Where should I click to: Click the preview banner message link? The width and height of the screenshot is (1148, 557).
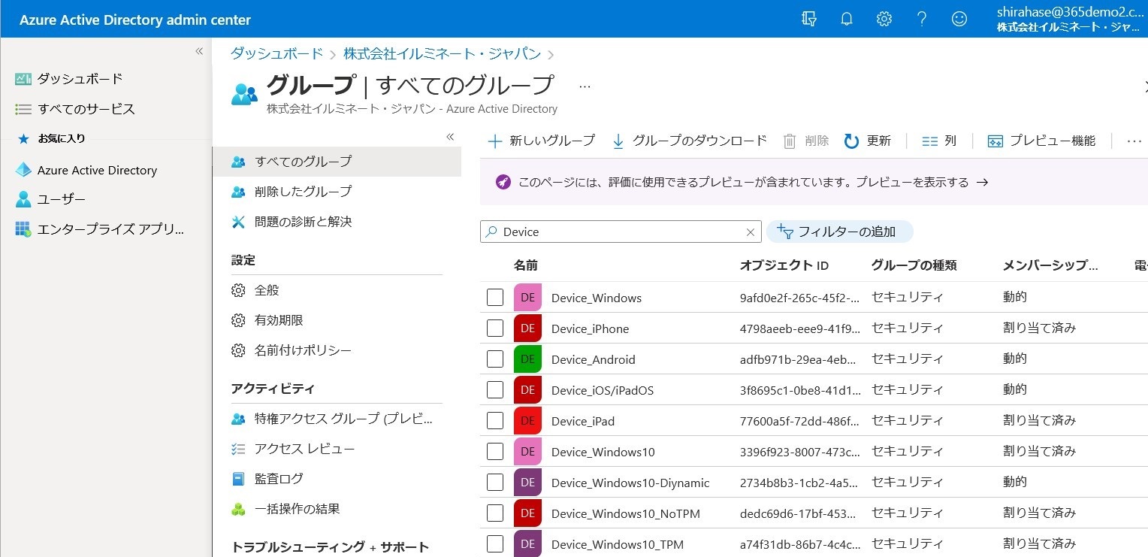(x=753, y=182)
